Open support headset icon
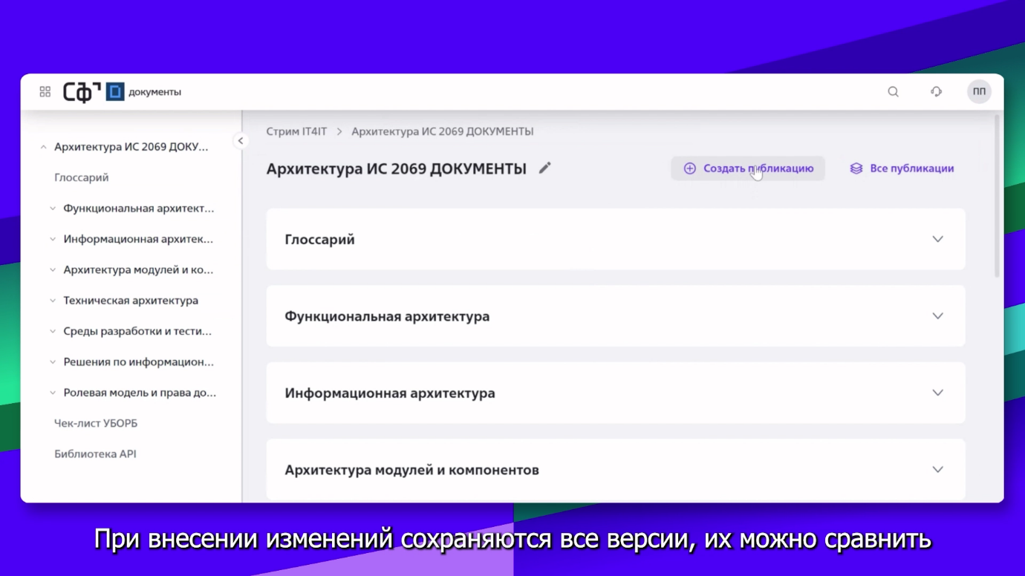 [936, 92]
